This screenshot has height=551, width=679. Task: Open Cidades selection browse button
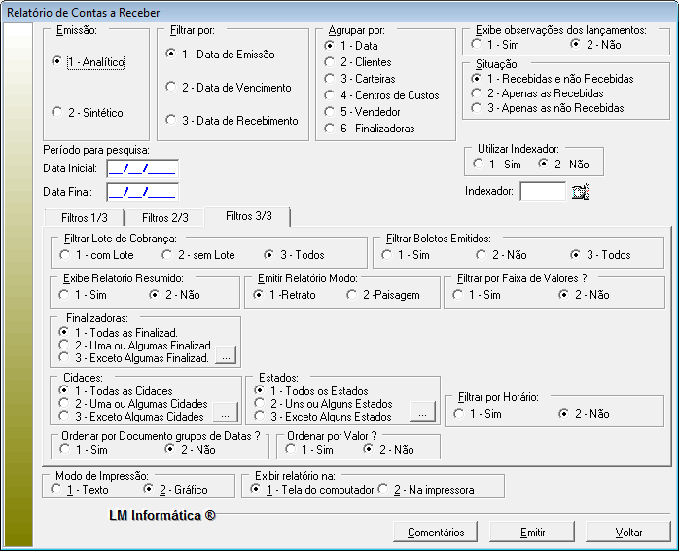coord(226,416)
